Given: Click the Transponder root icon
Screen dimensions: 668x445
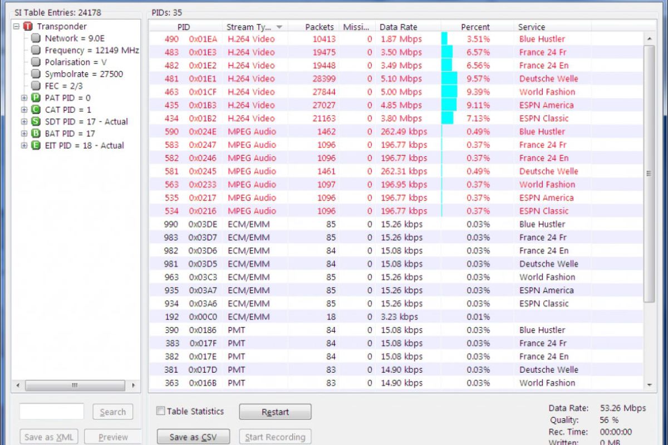Looking at the screenshot, I should coord(27,26).
